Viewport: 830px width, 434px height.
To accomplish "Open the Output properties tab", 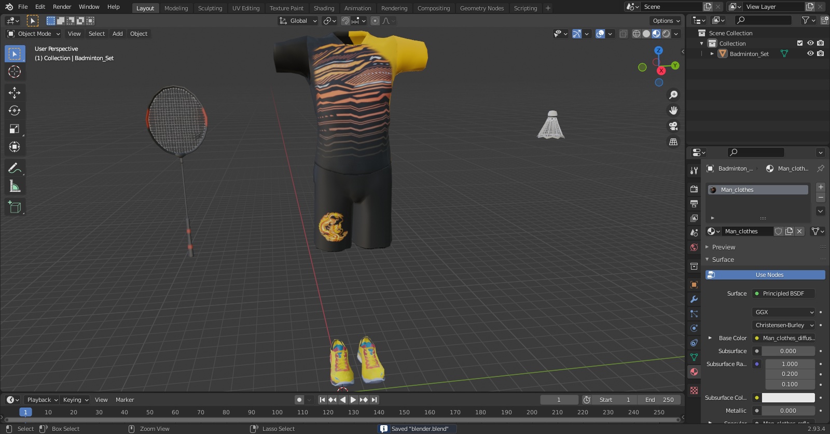I will tap(694, 203).
